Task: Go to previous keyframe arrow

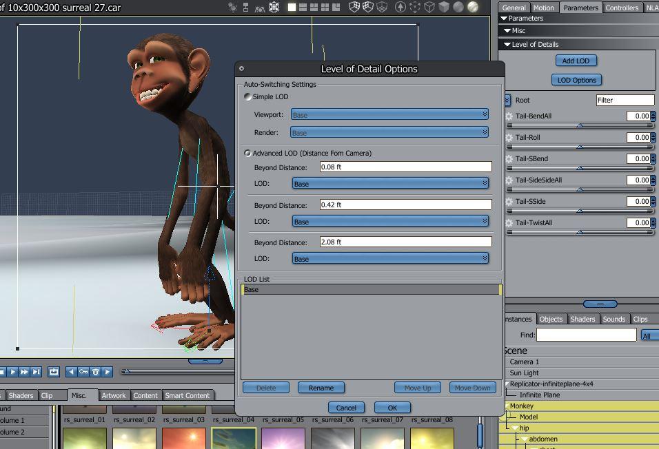Action: click(x=72, y=372)
